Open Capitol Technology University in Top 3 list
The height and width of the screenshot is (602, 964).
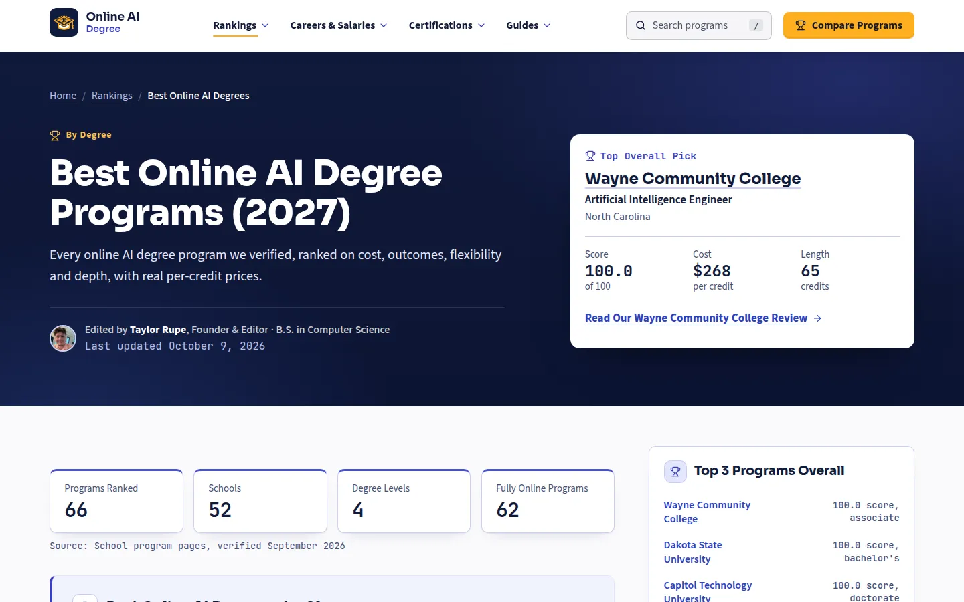point(708,591)
